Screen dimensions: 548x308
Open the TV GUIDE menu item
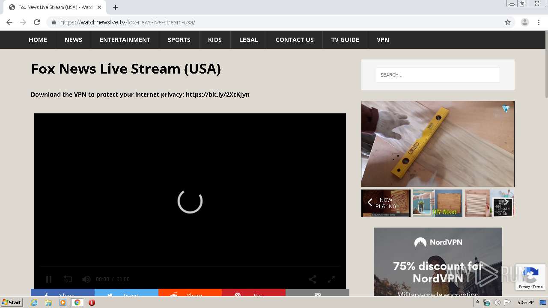pos(345,40)
